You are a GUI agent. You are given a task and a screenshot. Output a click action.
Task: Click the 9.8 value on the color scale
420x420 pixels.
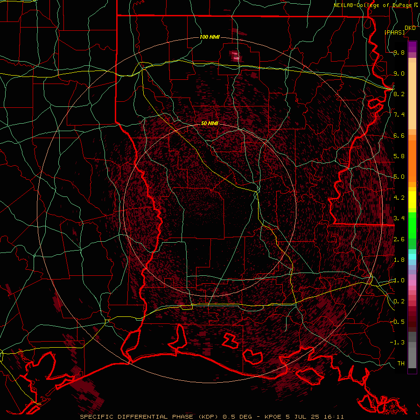click(399, 53)
